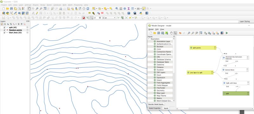This screenshot has height=114, width=254.
Task: Uncheck visibility of Start_lines [32] layer
Action: tap(4, 33)
